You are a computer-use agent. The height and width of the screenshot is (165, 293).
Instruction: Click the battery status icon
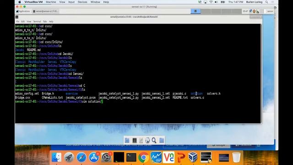(x=223, y=2)
